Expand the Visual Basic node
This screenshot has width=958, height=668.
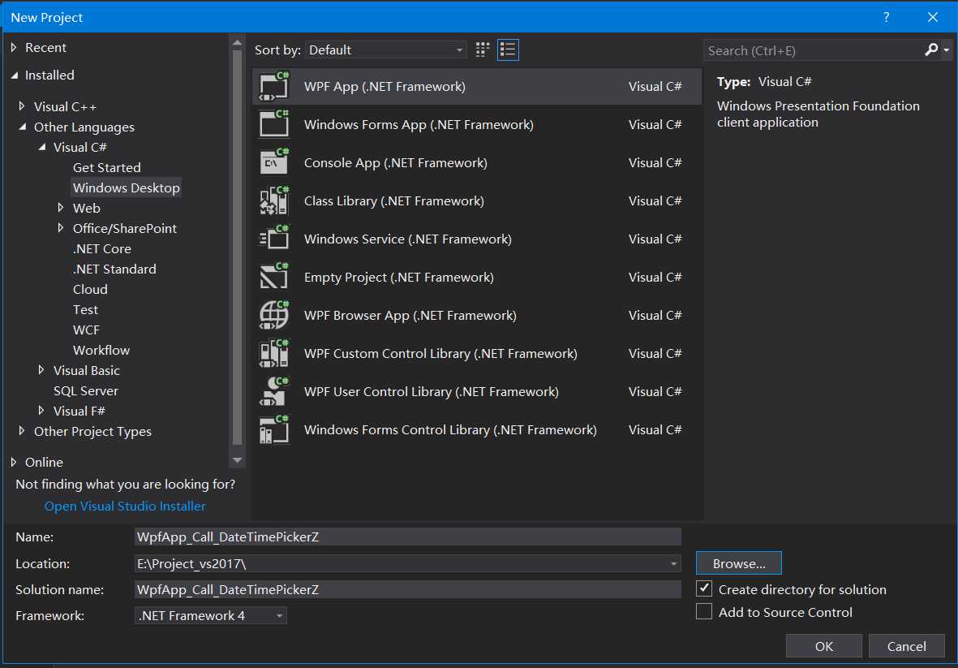pyautogui.click(x=41, y=370)
